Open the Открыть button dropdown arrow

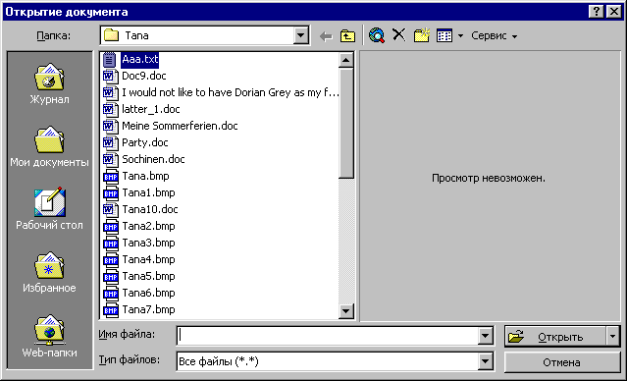(x=612, y=337)
